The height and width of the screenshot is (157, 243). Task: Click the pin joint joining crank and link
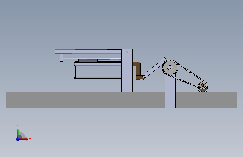coord(144,77)
